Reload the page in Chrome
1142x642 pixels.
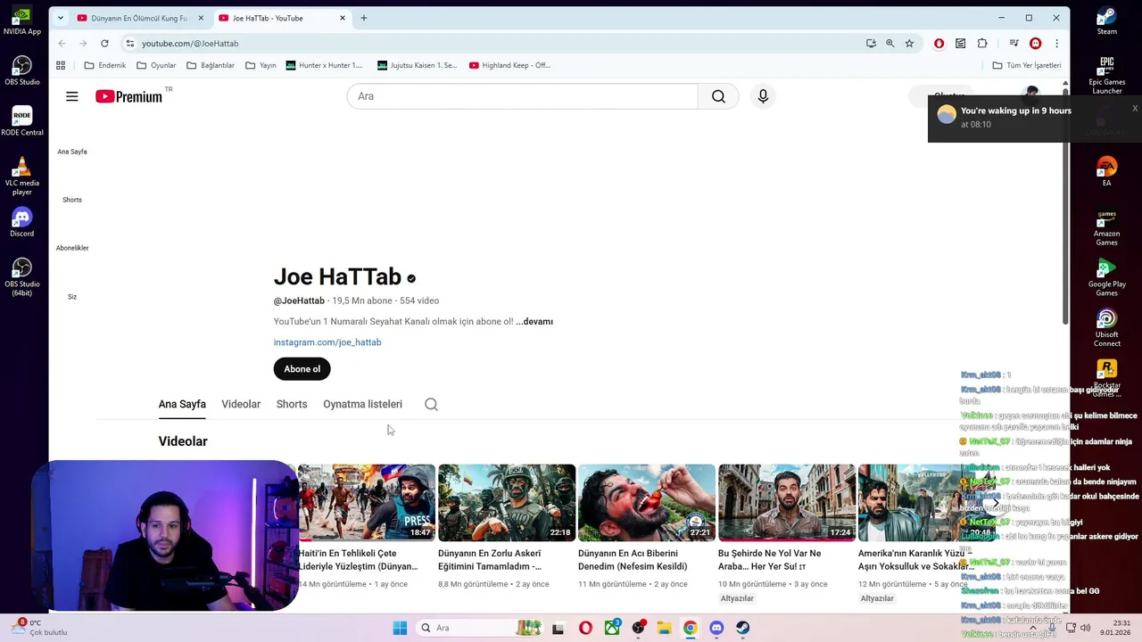104,43
